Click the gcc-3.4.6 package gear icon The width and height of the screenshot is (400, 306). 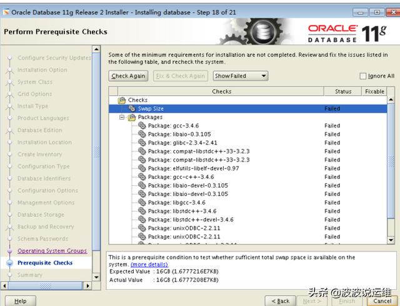point(142,125)
